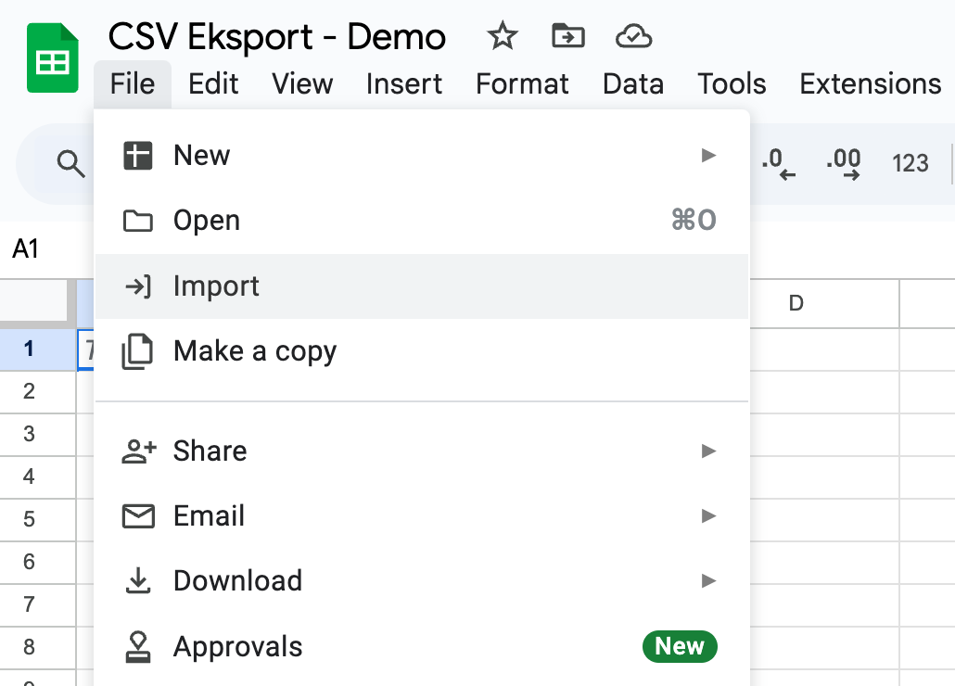
Task: Open the Extensions menu
Action: [871, 84]
